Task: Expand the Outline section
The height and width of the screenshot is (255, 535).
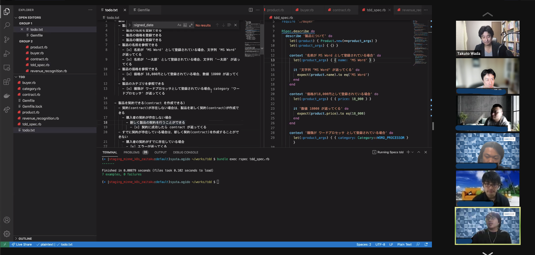Action: (x=25, y=239)
